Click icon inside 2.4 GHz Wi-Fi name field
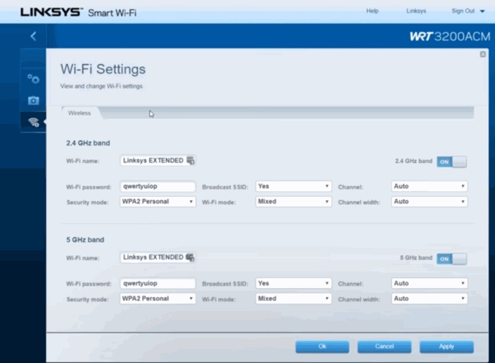 pos(190,160)
